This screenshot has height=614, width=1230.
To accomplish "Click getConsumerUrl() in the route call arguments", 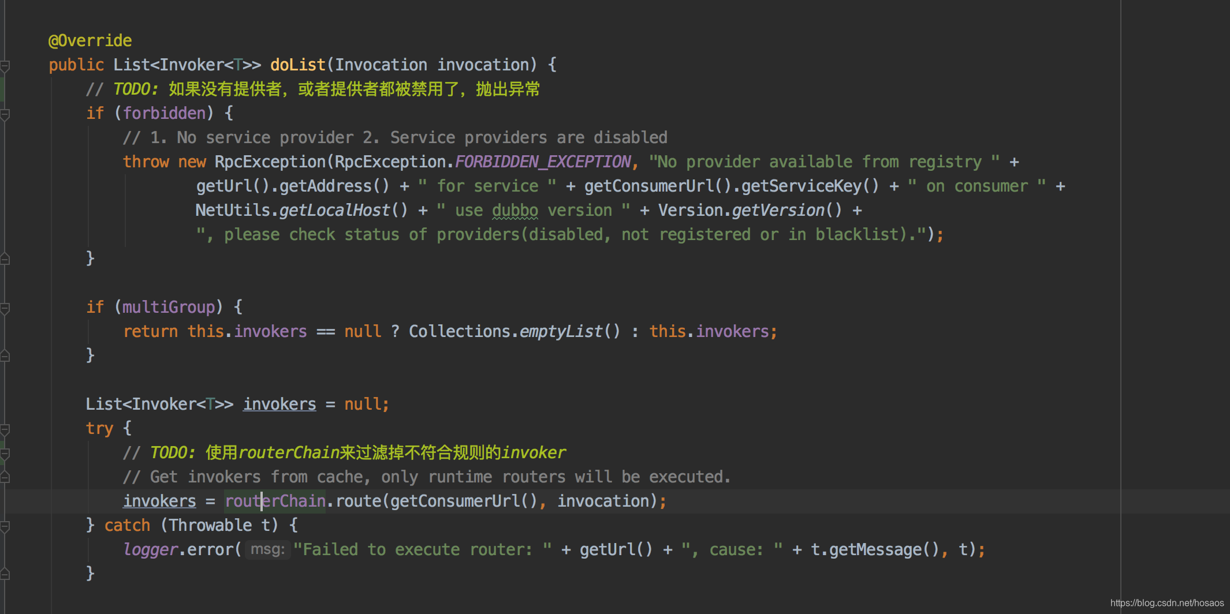I will [464, 501].
